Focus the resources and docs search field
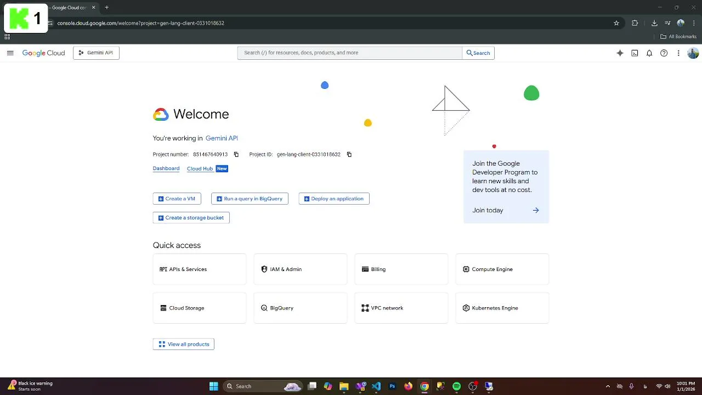 tap(350, 53)
